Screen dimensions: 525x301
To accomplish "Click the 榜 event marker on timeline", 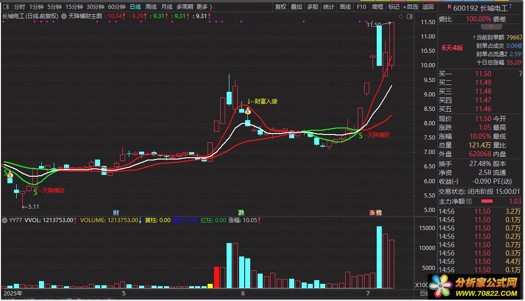I will (x=379, y=212).
